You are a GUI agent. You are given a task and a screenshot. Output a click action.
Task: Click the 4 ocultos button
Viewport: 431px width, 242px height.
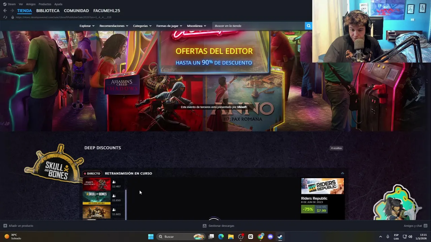tap(336, 148)
